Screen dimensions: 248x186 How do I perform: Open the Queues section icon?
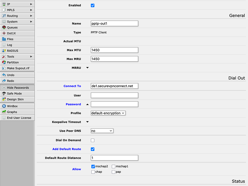3,27
